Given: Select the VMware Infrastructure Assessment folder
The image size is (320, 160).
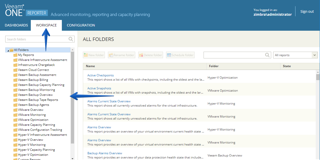Looking at the screenshot, I should point(43,60).
